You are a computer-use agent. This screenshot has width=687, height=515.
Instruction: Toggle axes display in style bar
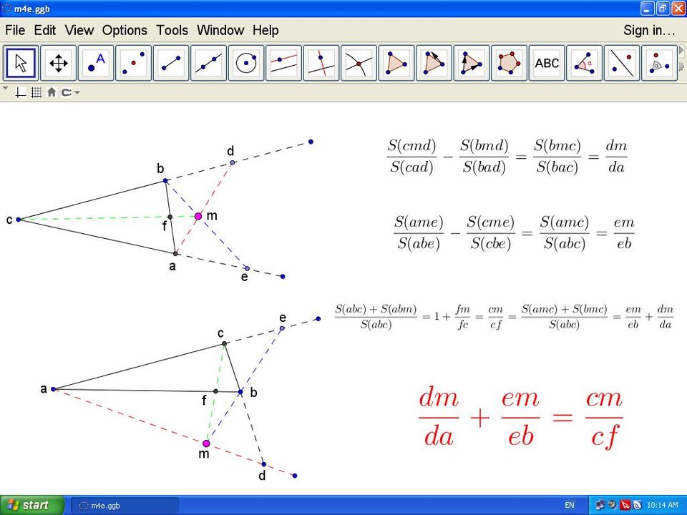pos(21,92)
